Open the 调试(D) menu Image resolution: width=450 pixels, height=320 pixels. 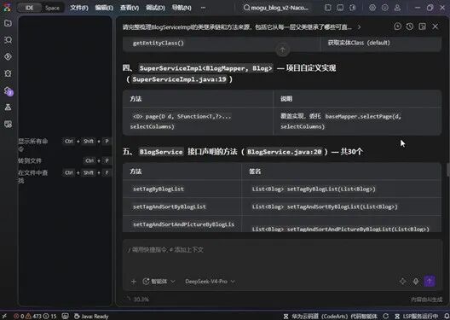[155, 8]
